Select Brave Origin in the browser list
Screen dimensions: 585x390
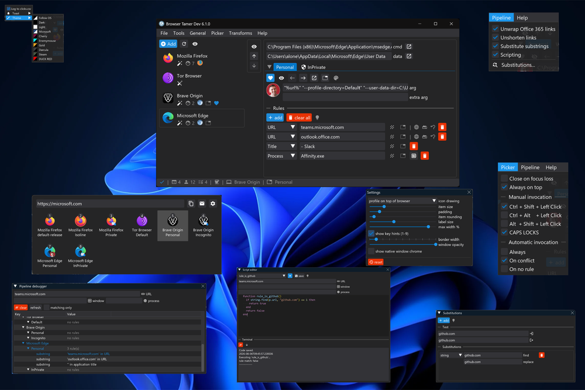[202, 99]
